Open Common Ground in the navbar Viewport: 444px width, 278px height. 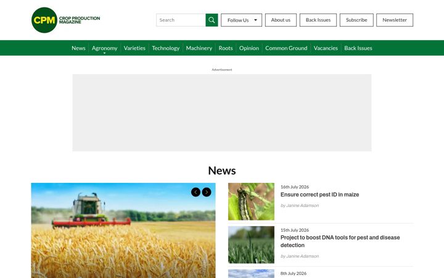pos(286,48)
